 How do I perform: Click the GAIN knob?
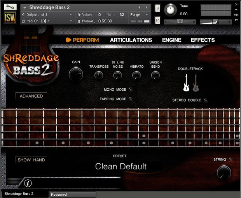(x=76, y=74)
